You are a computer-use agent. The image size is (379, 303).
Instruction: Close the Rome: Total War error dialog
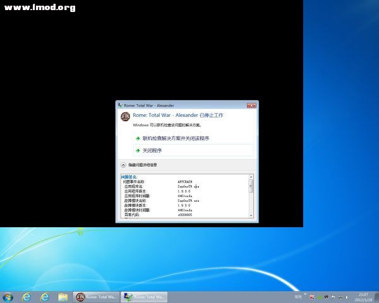252,105
